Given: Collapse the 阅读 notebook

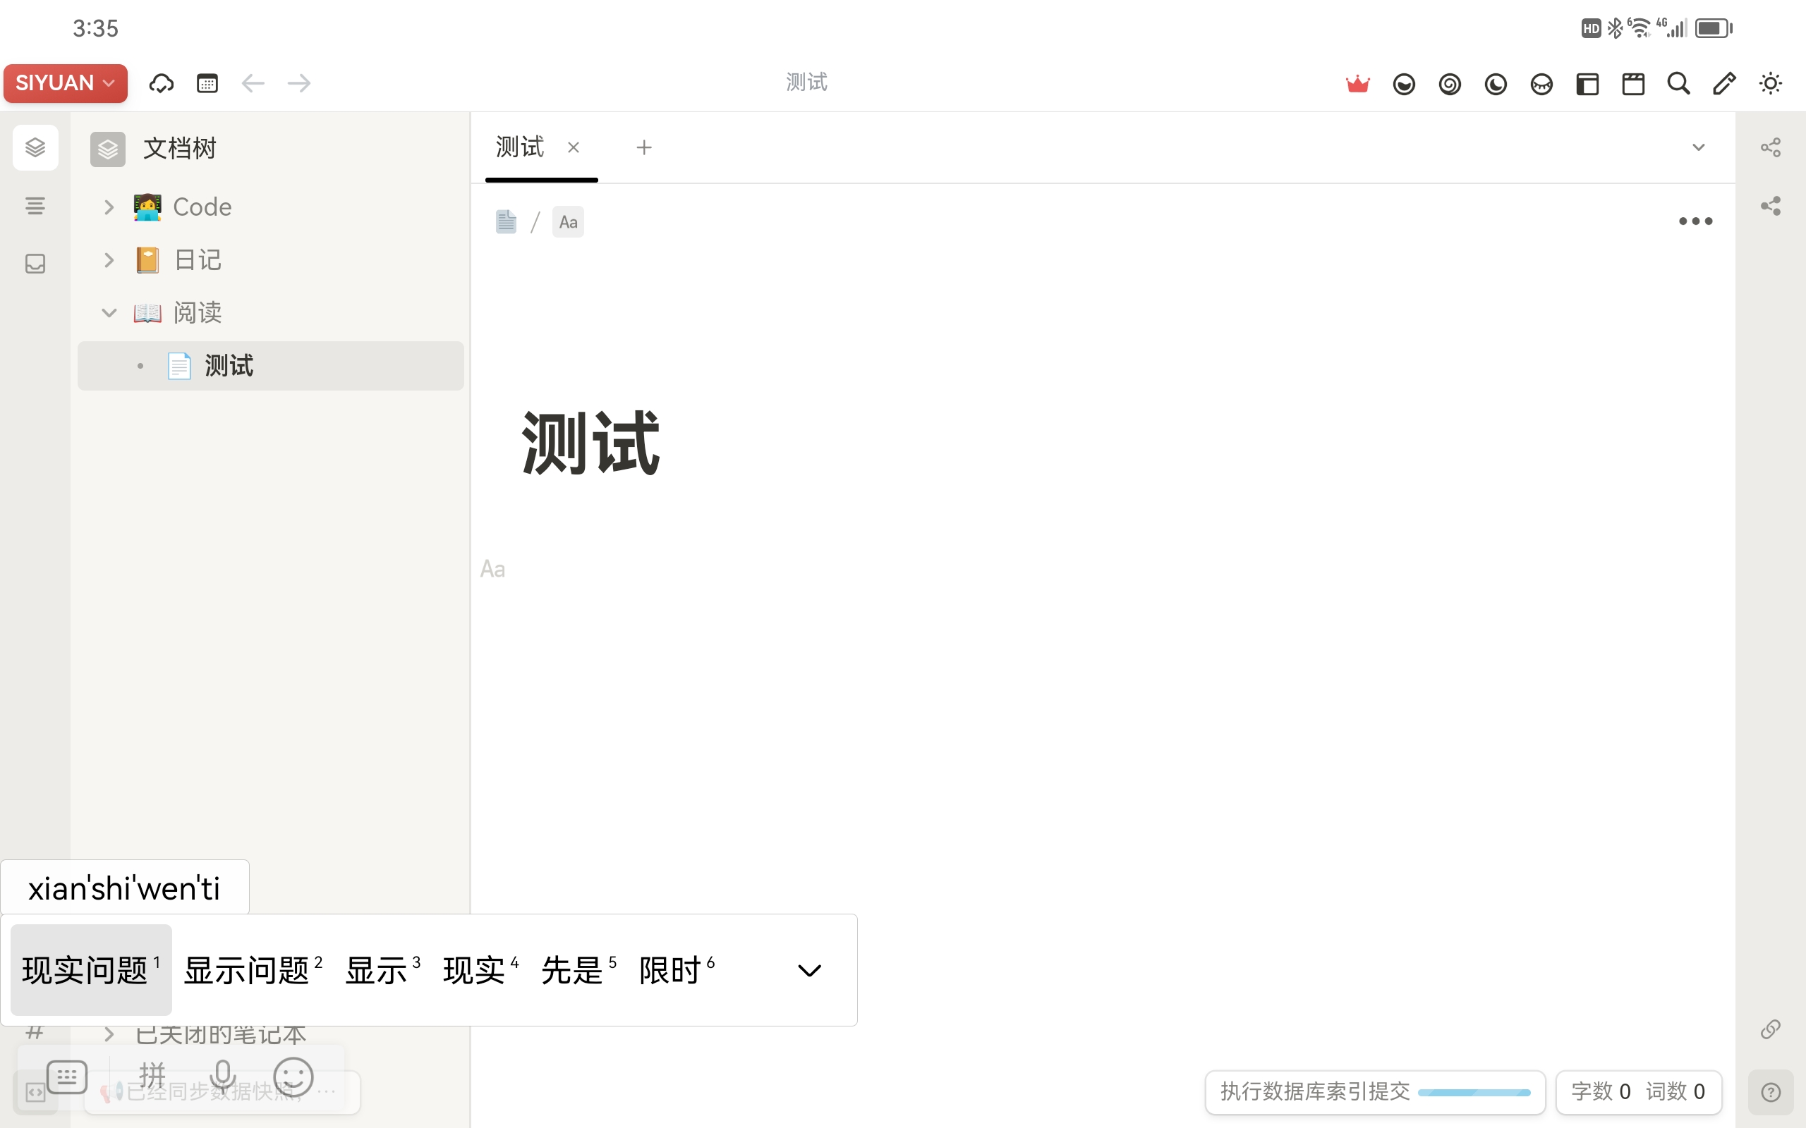Looking at the screenshot, I should click(x=109, y=312).
